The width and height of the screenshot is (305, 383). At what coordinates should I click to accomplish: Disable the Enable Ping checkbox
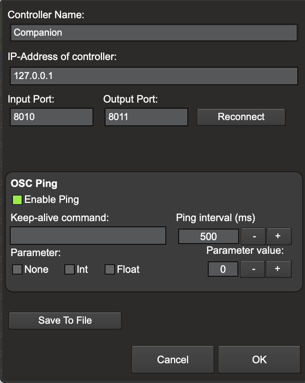pyautogui.click(x=17, y=199)
